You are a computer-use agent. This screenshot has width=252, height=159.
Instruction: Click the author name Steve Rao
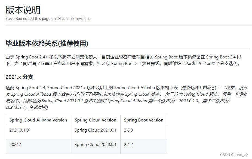[14, 18]
